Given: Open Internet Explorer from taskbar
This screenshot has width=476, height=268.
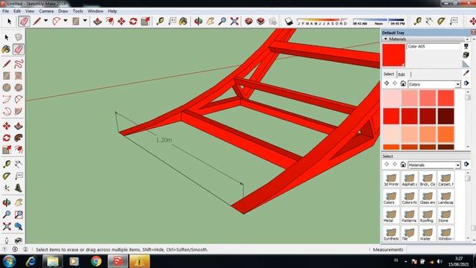Looking at the screenshot, I should (31, 261).
